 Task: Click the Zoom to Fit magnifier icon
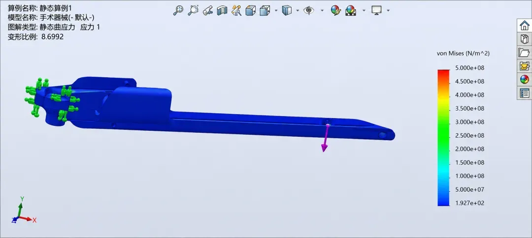click(x=178, y=10)
